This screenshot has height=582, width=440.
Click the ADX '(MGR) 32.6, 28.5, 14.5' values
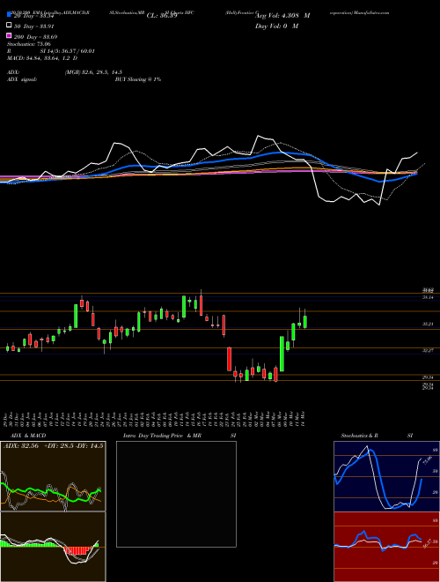pos(93,72)
